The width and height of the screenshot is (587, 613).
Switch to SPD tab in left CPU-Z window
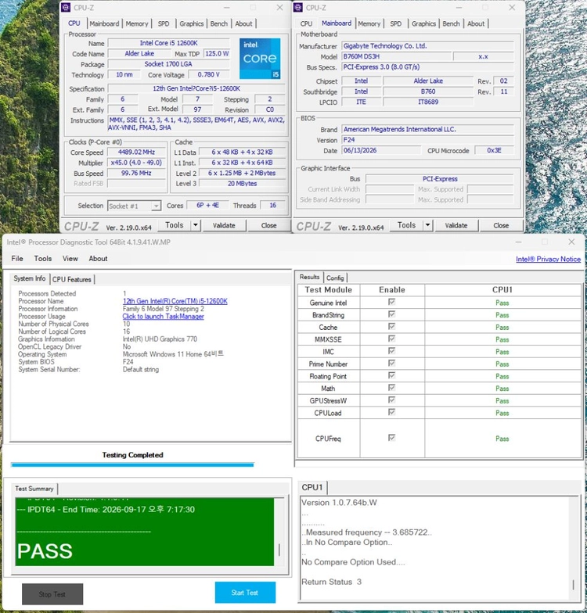164,23
